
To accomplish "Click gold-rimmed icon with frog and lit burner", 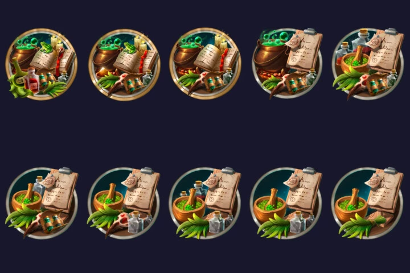I will point(125,64).
